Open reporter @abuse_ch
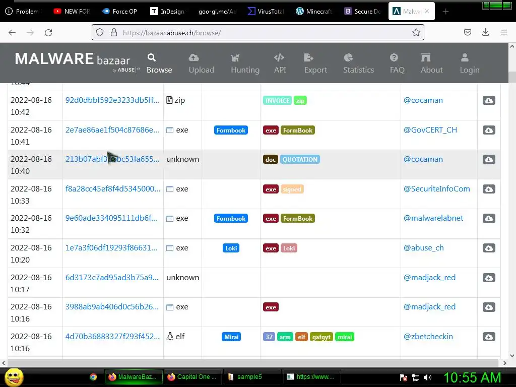Viewport: 516px width, 387px height. coord(423,247)
